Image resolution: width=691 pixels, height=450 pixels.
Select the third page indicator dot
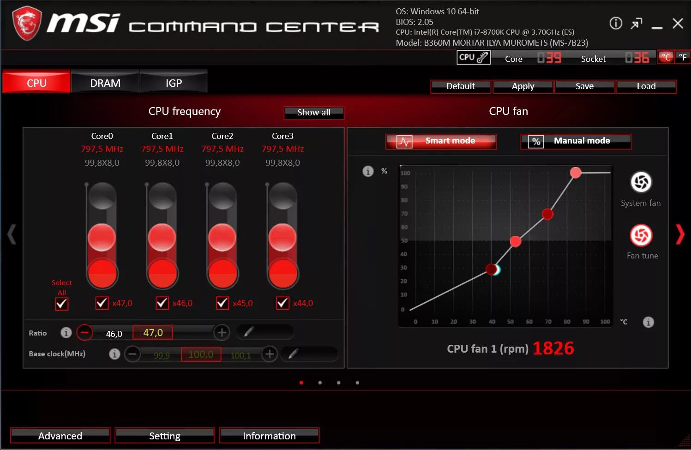click(x=339, y=383)
